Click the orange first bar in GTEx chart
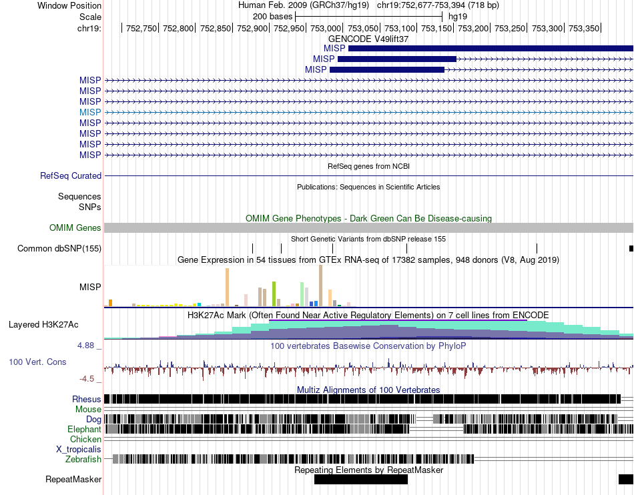This screenshot has height=495, width=634. [x=110, y=303]
